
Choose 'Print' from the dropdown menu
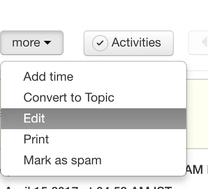point(94,139)
